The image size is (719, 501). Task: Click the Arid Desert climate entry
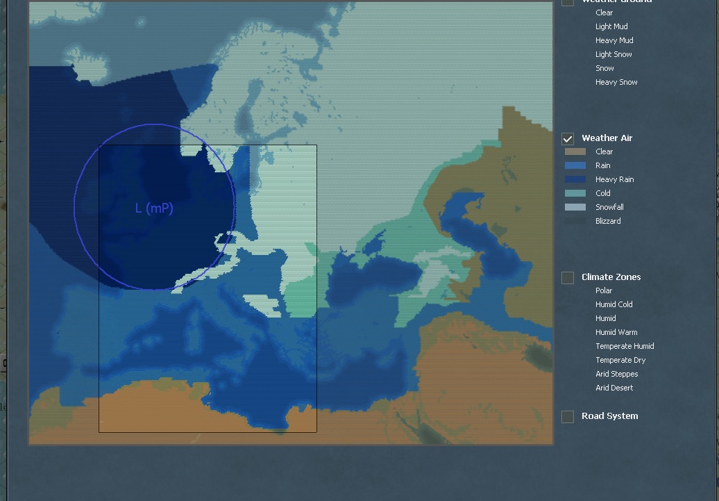tap(614, 388)
